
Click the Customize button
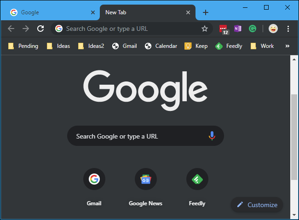coord(257,205)
